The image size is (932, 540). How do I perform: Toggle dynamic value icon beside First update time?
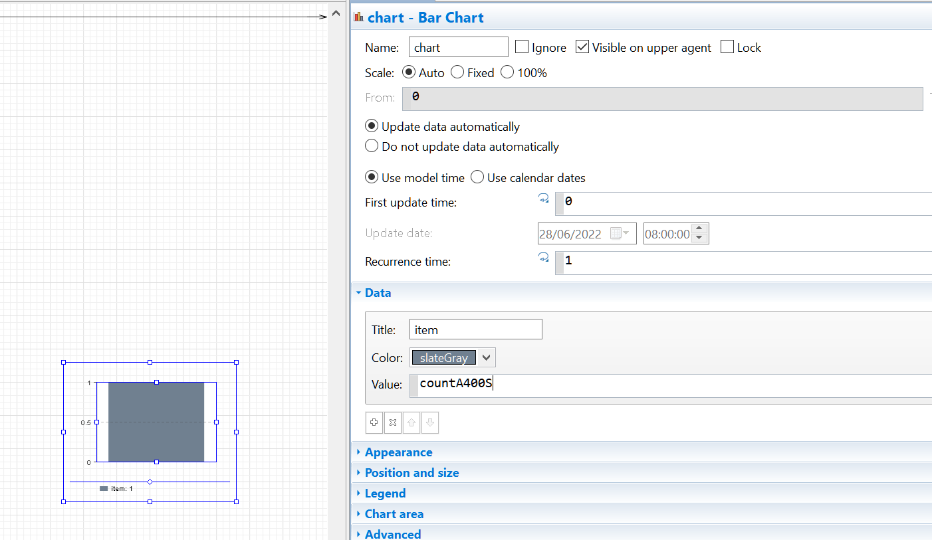click(543, 198)
